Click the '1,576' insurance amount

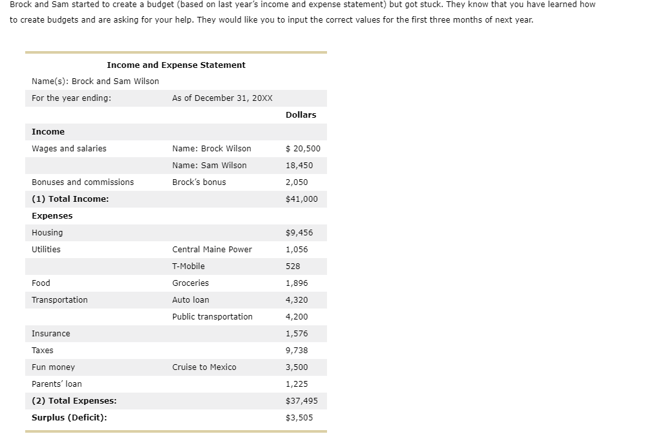297,334
